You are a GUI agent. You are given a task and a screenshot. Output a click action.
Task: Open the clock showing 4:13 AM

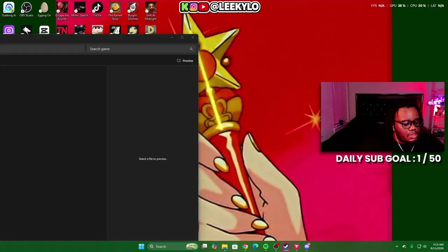(438, 246)
